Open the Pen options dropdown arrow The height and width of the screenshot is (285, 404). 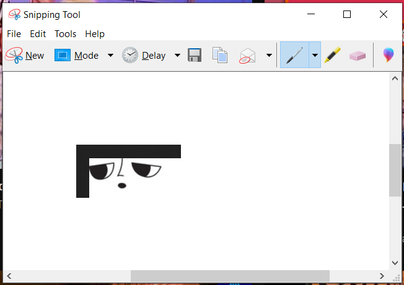pyautogui.click(x=315, y=55)
